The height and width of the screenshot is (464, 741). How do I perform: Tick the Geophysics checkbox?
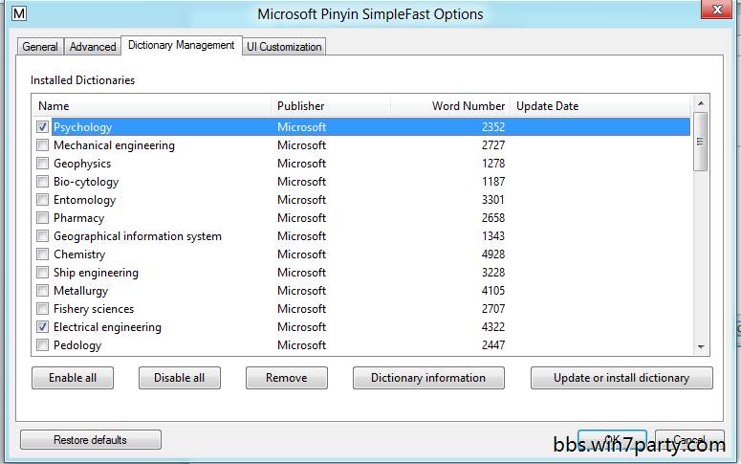click(42, 164)
